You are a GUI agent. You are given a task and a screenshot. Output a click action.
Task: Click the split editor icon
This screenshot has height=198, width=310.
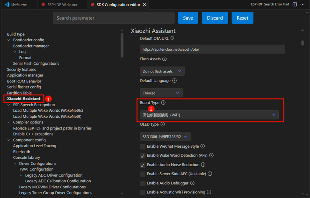tap(295, 4)
